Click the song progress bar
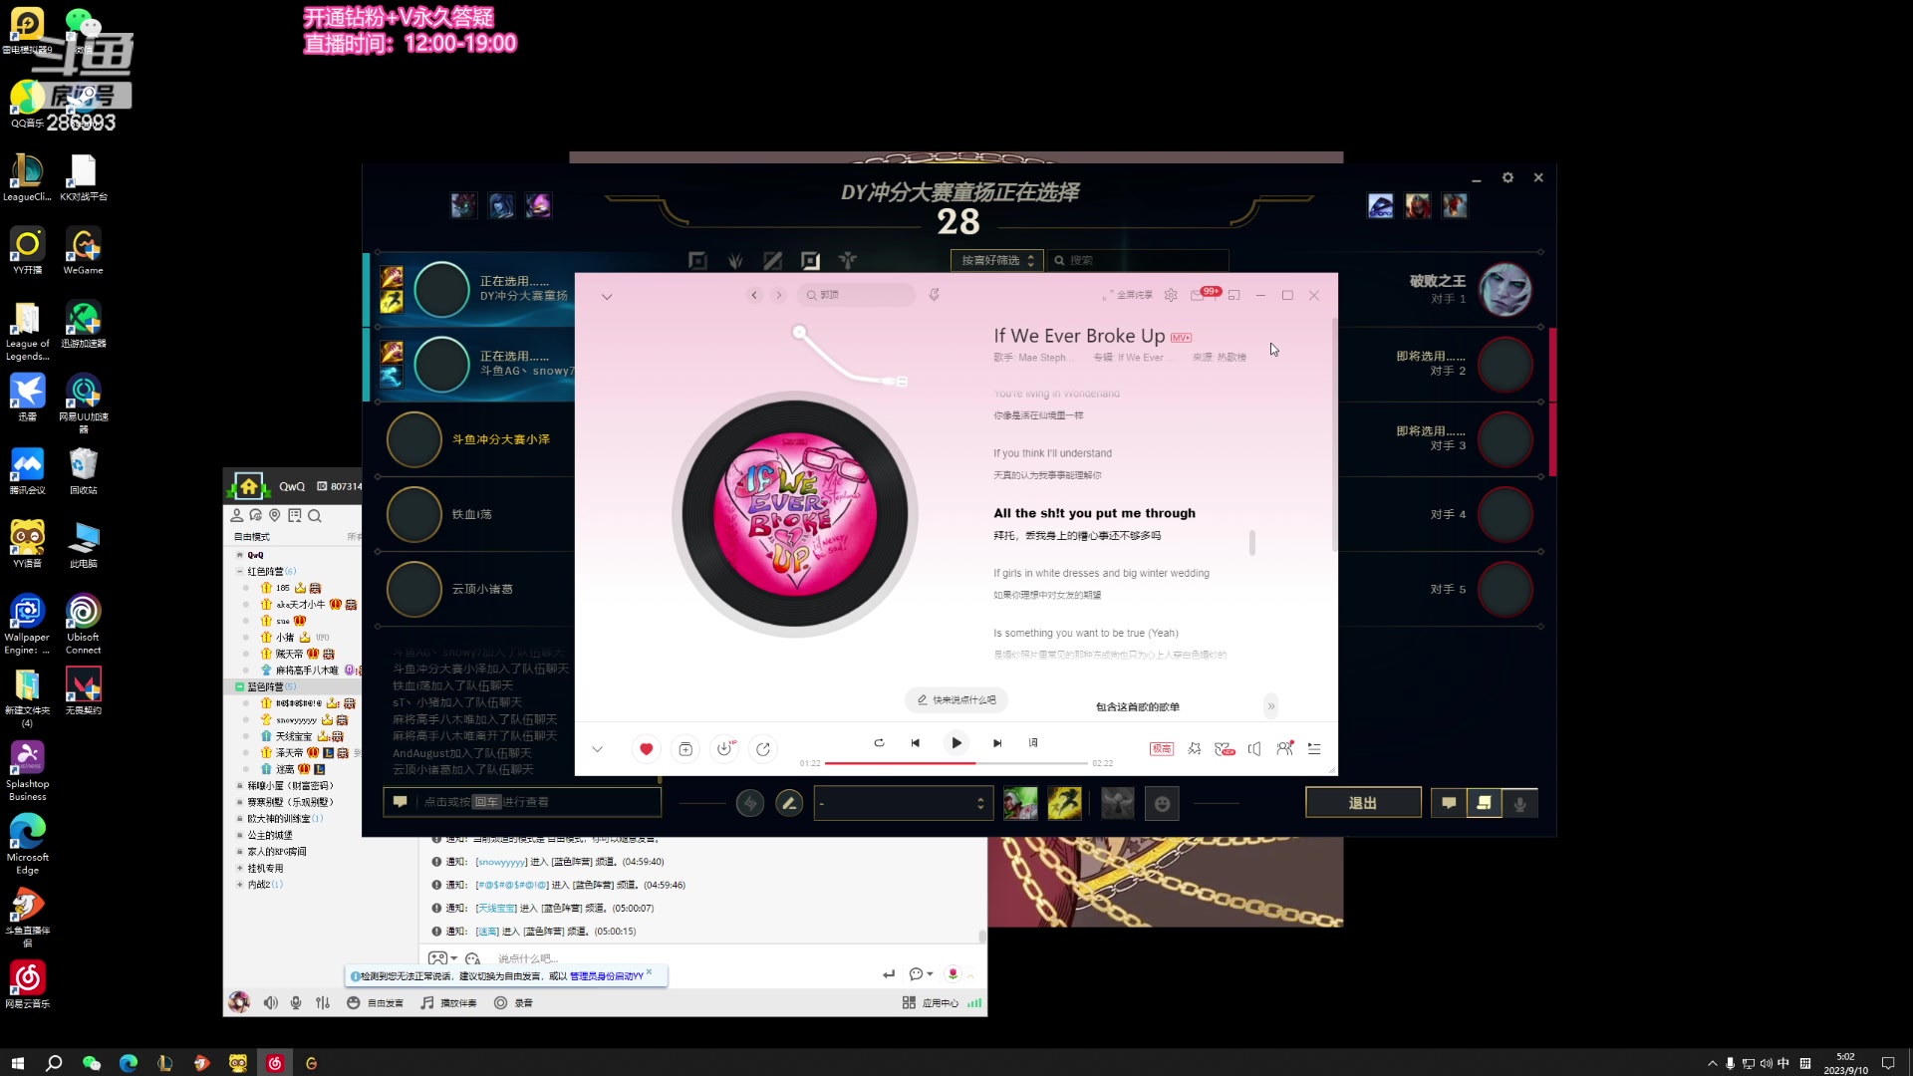The width and height of the screenshot is (1913, 1076). [955, 763]
